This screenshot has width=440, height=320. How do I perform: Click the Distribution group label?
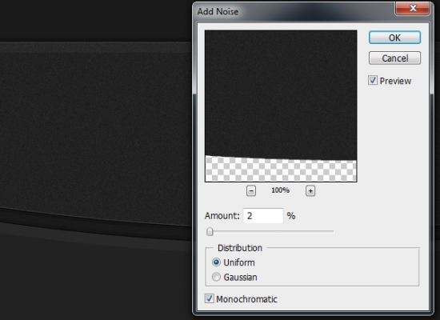[240, 248]
